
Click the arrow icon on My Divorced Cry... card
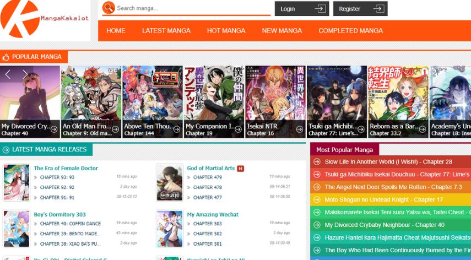54,129
